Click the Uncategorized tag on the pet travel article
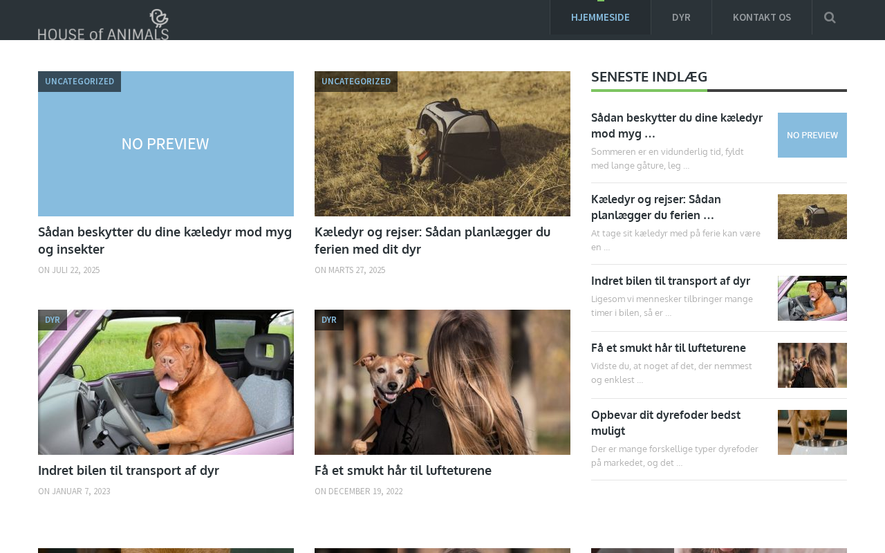The width and height of the screenshot is (885, 553). pos(356,82)
